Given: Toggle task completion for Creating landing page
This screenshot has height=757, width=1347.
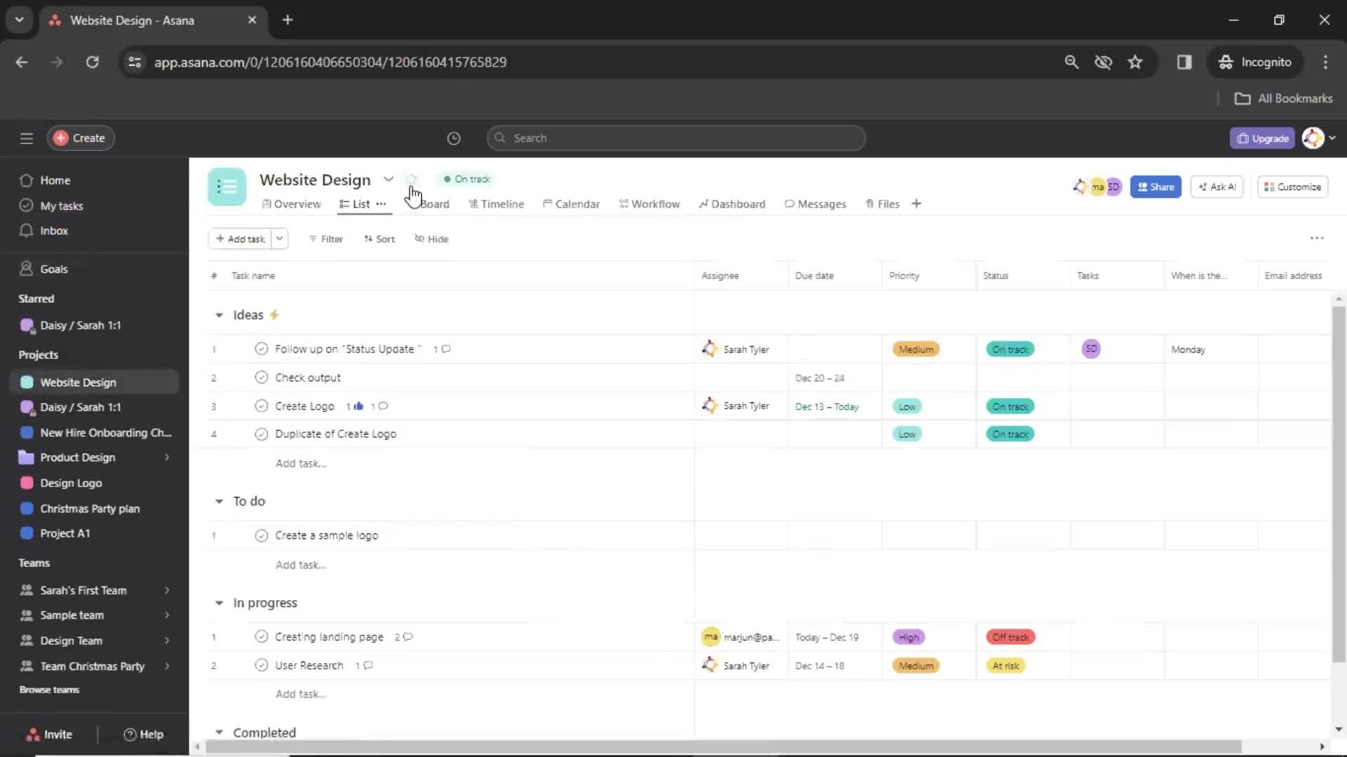Looking at the screenshot, I should tap(260, 637).
